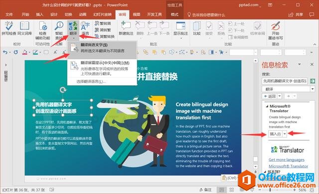Click 告诉我你想要做什么 search box

206,14
